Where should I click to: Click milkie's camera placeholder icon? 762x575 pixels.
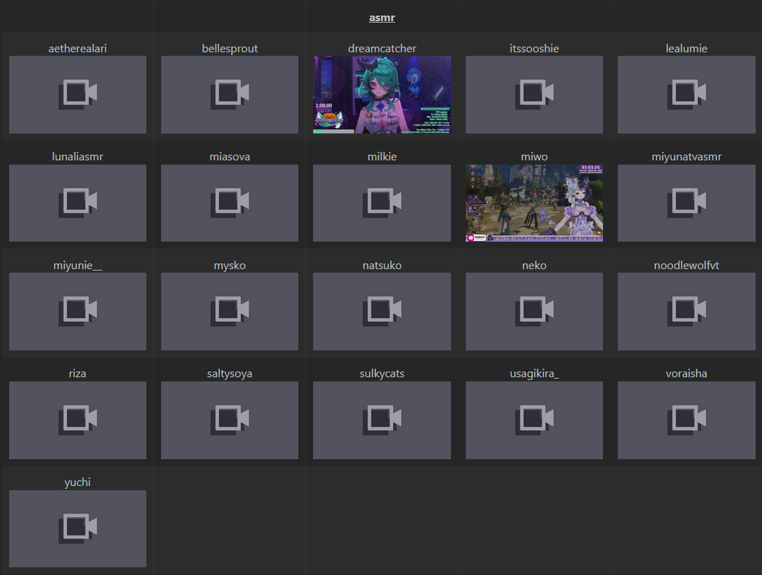[x=382, y=203]
